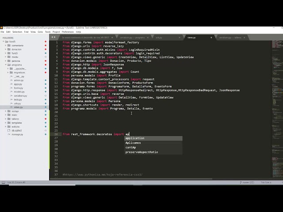Click the minimap code overview
The width and height of the screenshot is (283, 212).
pos(277,108)
